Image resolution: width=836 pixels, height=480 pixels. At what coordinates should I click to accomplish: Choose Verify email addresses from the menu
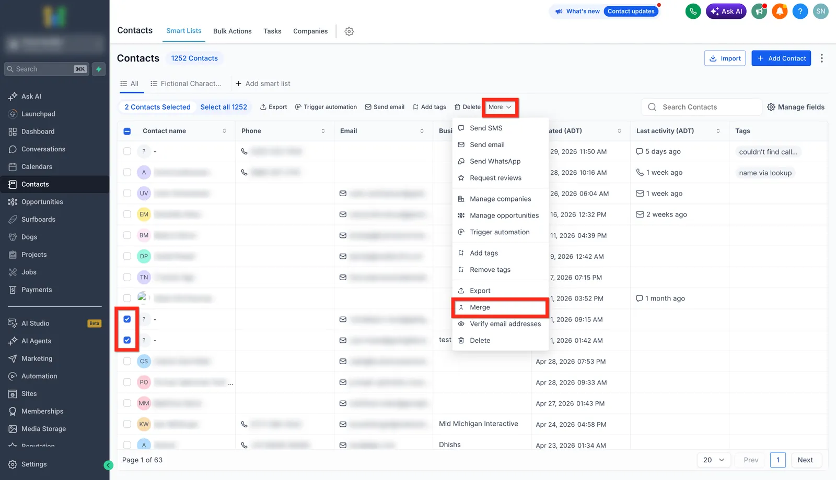(x=500, y=324)
